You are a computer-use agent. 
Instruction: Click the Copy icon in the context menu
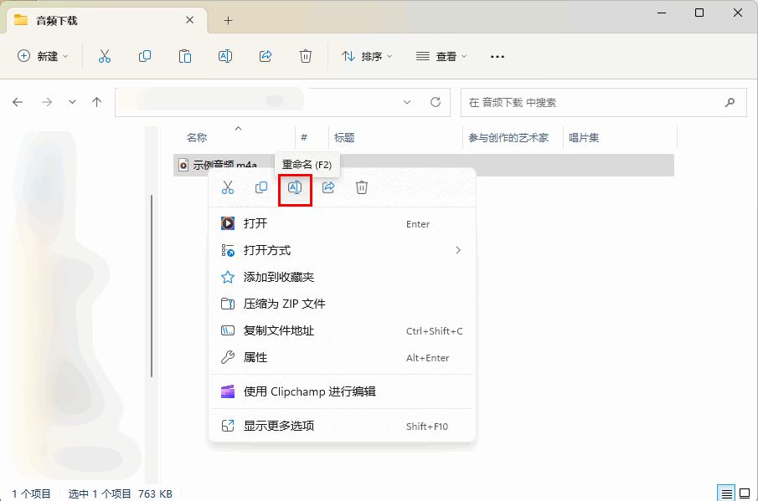click(261, 187)
